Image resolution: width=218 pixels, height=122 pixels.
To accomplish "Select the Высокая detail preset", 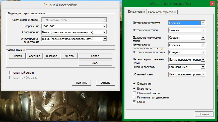I will pyautogui.click(x=52, y=56).
